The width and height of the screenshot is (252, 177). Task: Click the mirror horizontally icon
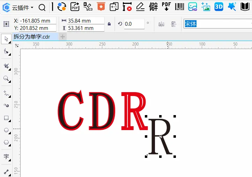(161, 24)
